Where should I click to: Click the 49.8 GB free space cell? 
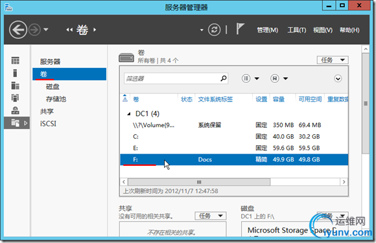click(309, 159)
